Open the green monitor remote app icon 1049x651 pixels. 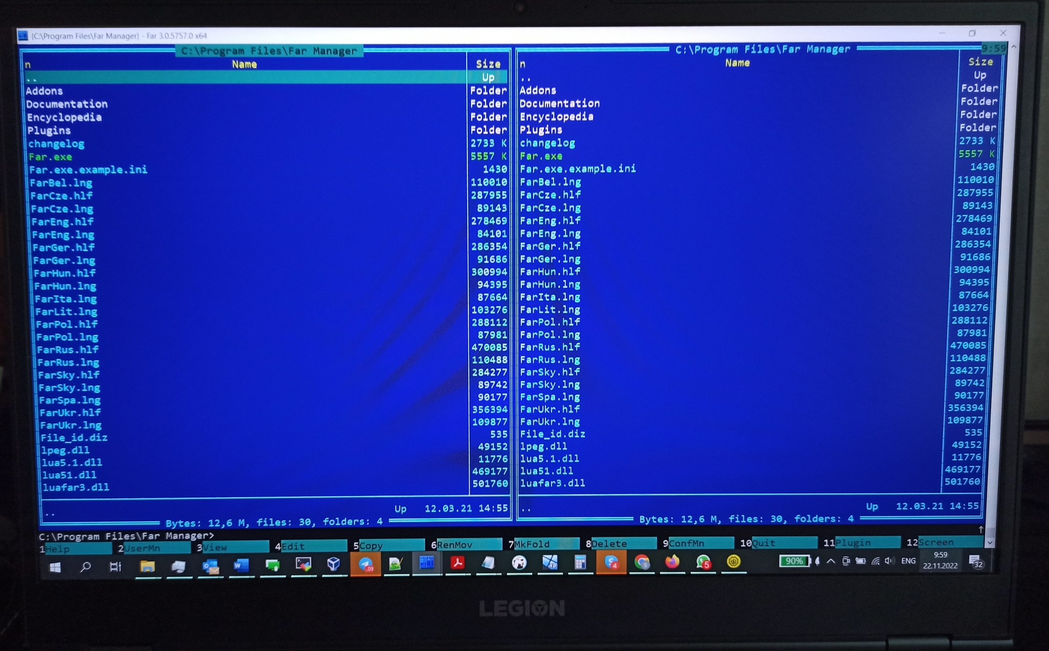click(x=272, y=565)
